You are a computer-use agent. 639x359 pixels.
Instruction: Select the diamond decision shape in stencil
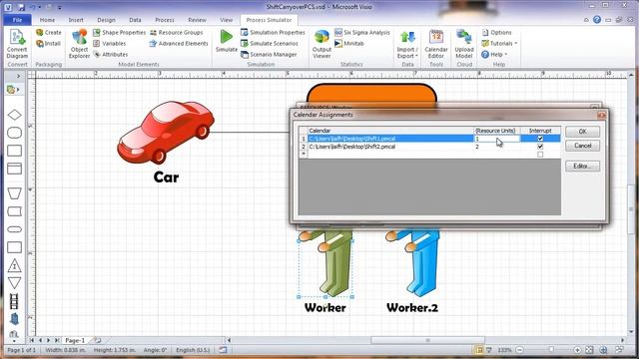coord(14,115)
